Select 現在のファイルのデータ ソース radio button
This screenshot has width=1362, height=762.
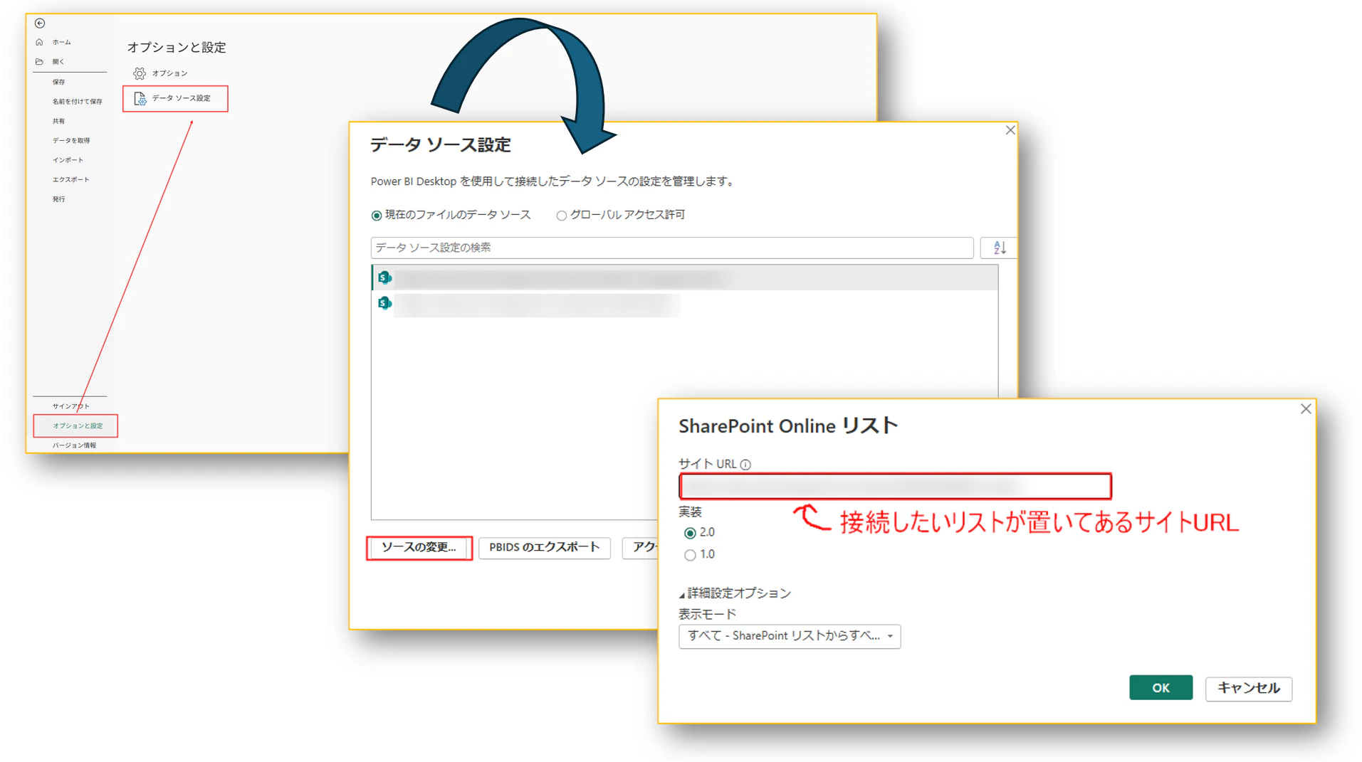coord(377,216)
